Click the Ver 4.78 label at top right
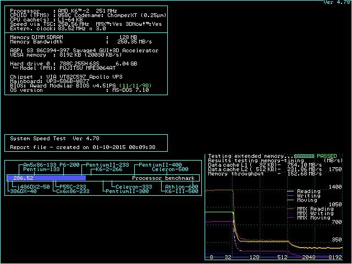The height and width of the screenshot is (264, 352). [x=337, y=3]
